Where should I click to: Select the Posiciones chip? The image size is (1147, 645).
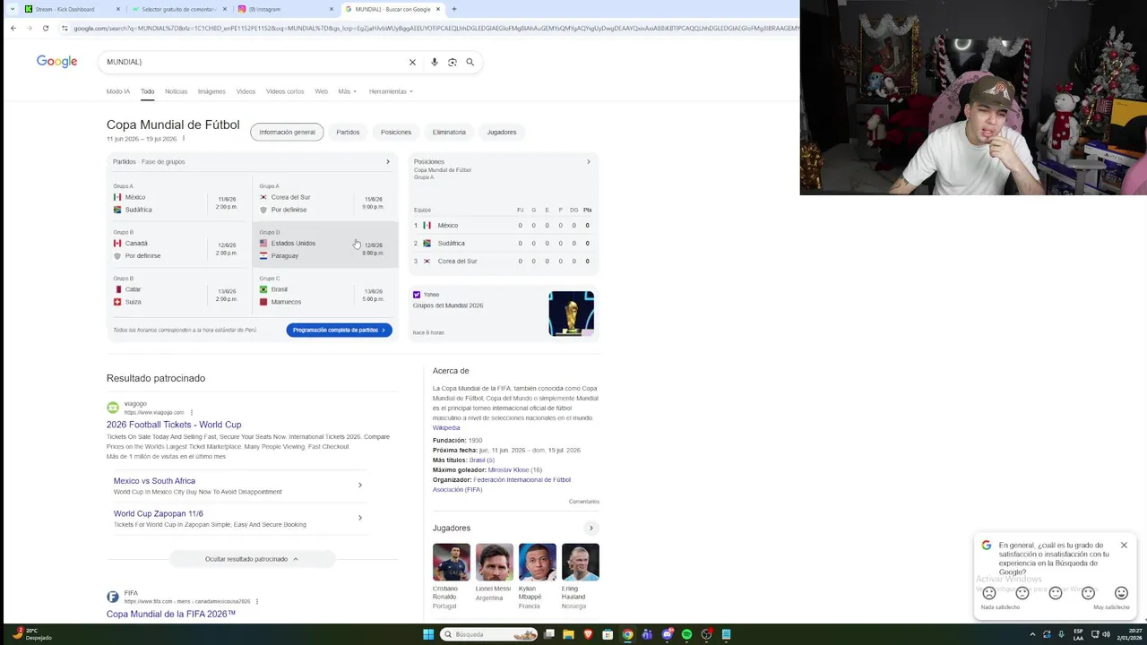pyautogui.click(x=396, y=132)
